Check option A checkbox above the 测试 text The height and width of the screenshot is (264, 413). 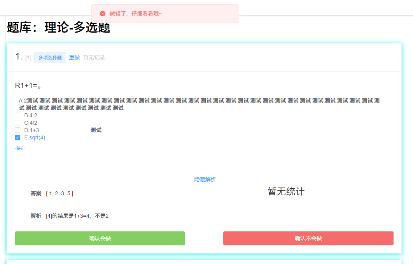coord(17,94)
